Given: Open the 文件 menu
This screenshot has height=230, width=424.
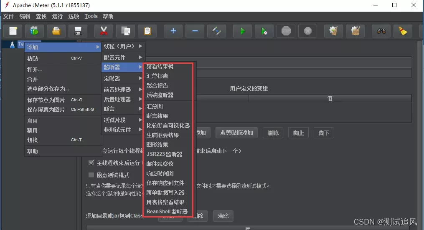Looking at the screenshot, I should coord(9,16).
